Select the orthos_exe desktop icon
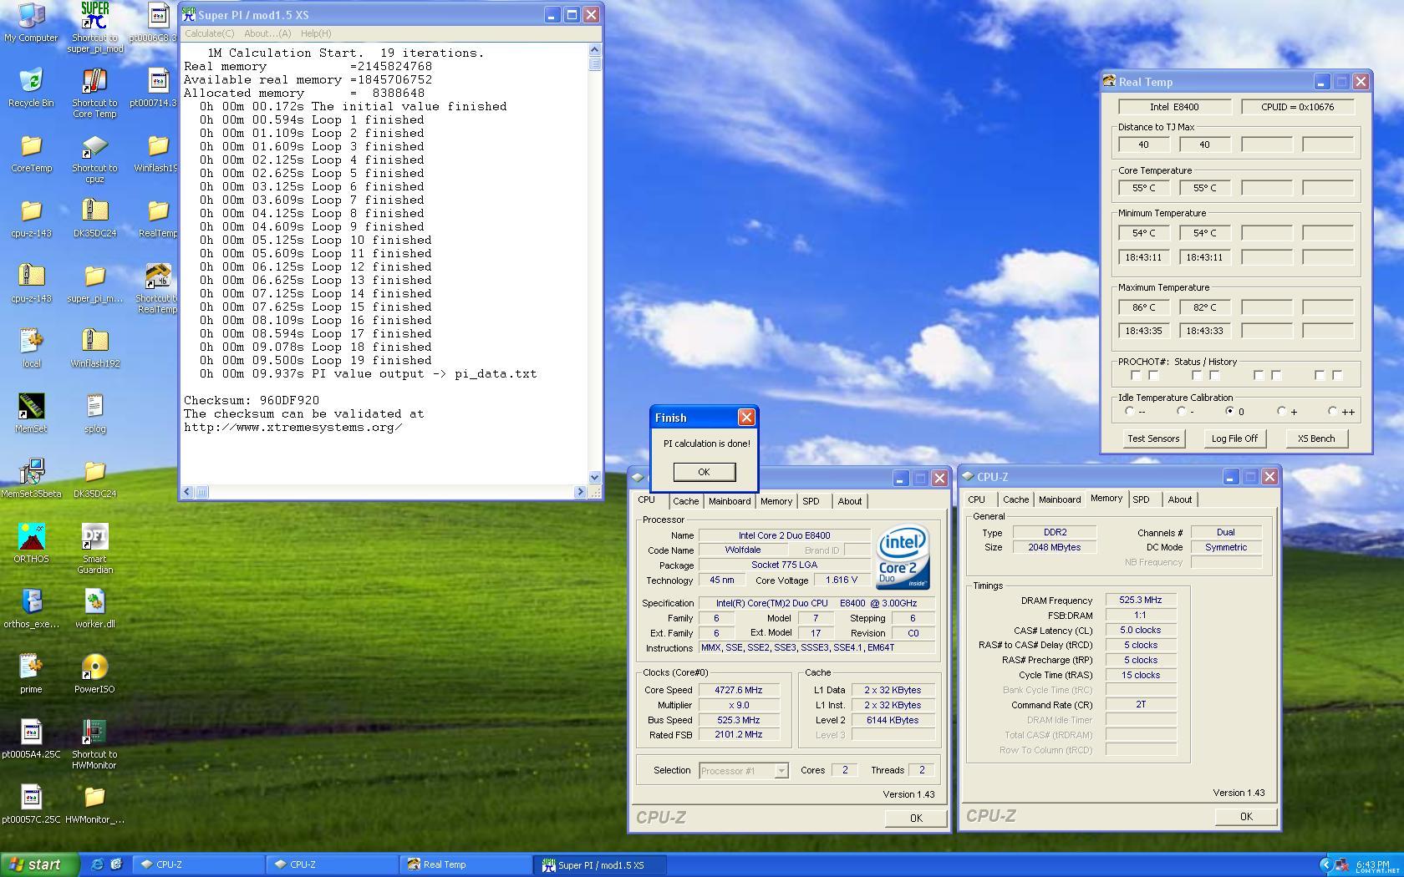The height and width of the screenshot is (877, 1404). (31, 609)
